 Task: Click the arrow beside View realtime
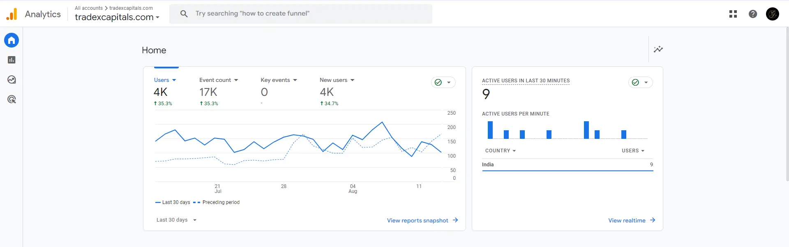653,220
